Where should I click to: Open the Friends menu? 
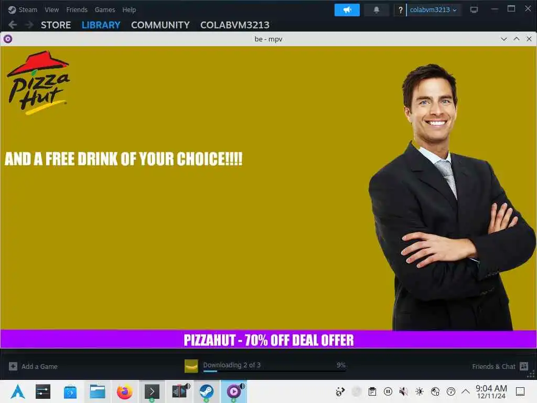point(77,9)
